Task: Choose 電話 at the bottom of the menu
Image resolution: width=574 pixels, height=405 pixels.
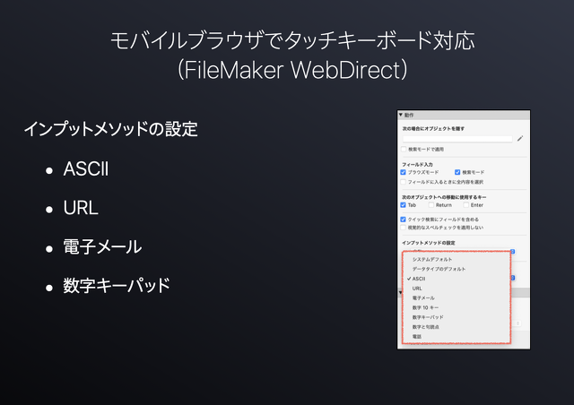Action: pyautogui.click(x=417, y=336)
